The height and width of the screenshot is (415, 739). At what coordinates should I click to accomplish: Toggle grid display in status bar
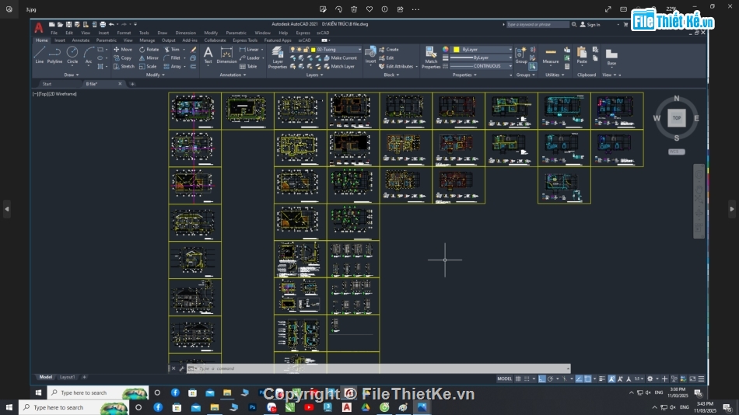point(518,378)
